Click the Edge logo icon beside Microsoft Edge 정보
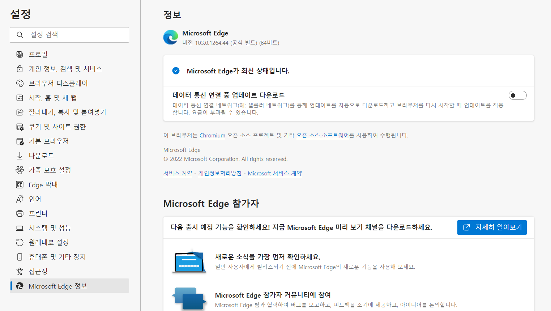The width and height of the screenshot is (551, 311). 20,286
